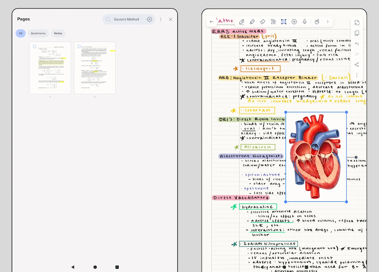This screenshot has height=272, width=379.
Task: Toggle finger drawing hand icon
Action: tap(317, 22)
